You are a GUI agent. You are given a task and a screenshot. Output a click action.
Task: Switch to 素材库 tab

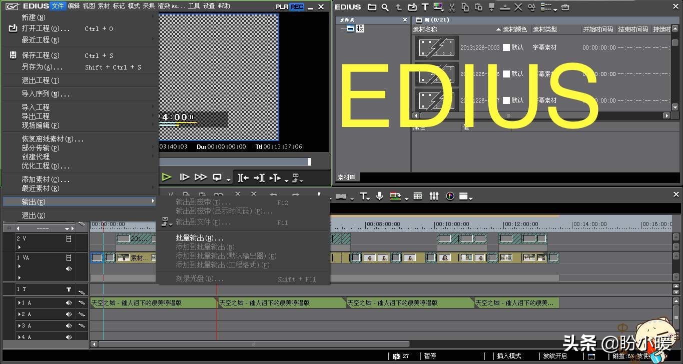coord(346,177)
